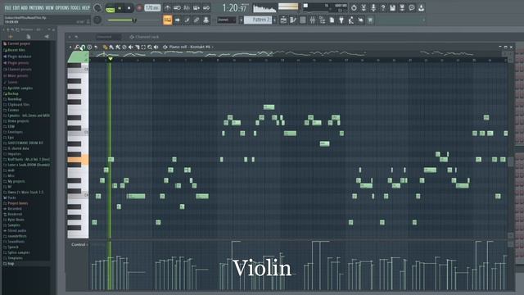The image size is (524, 295).
Task: Toggle loop recording
Action: pyautogui.click(x=206, y=7)
